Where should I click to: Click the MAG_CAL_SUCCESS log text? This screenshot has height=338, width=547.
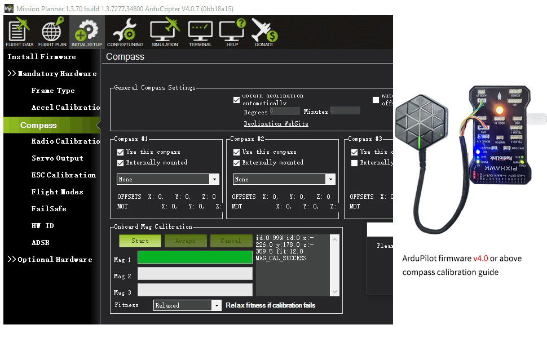point(281,258)
